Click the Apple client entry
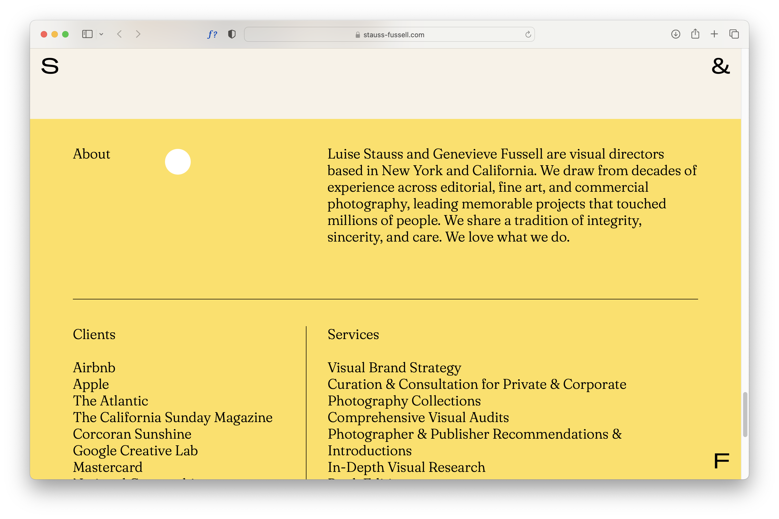 pos(91,384)
